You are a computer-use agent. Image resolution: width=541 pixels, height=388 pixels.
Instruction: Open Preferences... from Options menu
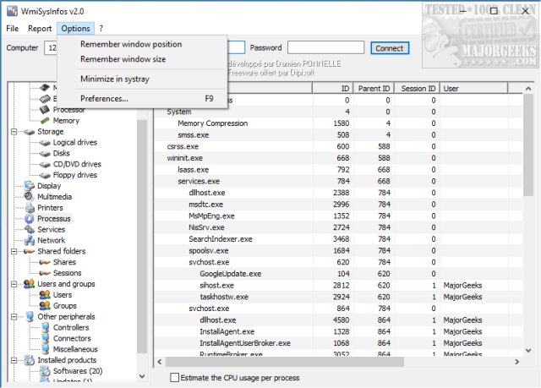coord(142,99)
